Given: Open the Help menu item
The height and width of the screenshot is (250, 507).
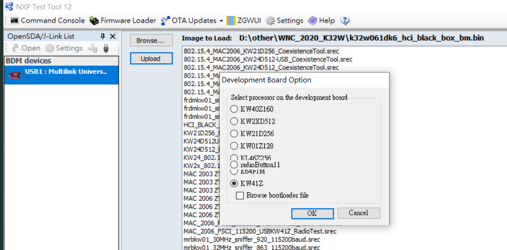Looking at the screenshot, I should click(321, 21).
